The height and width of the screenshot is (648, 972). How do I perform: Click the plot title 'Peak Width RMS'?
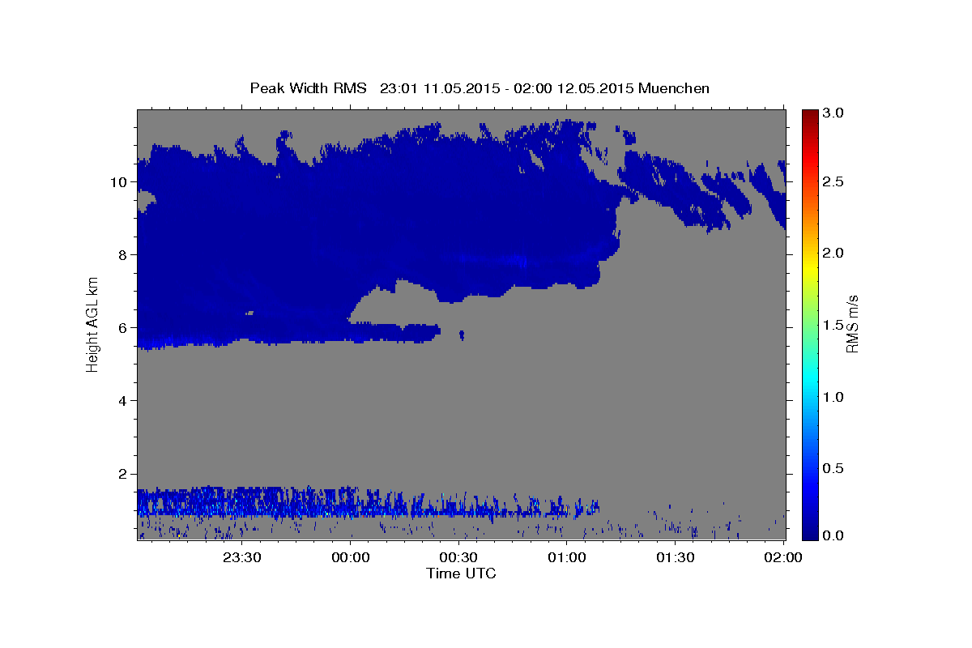pos(309,88)
